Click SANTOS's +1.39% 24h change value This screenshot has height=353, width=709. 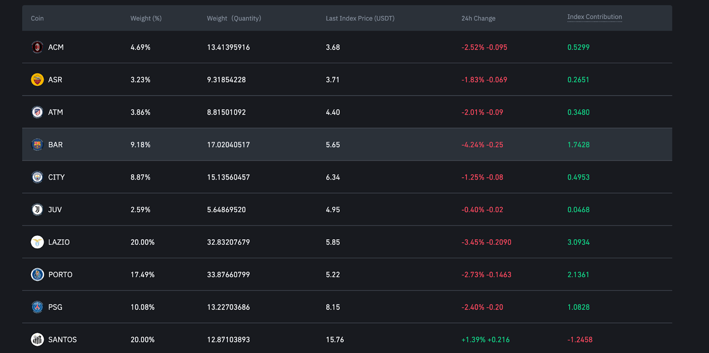(x=473, y=340)
